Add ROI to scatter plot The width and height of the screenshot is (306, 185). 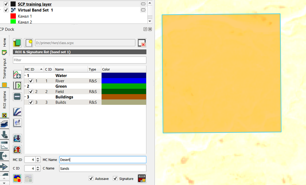pyautogui.click(x=17, y=123)
